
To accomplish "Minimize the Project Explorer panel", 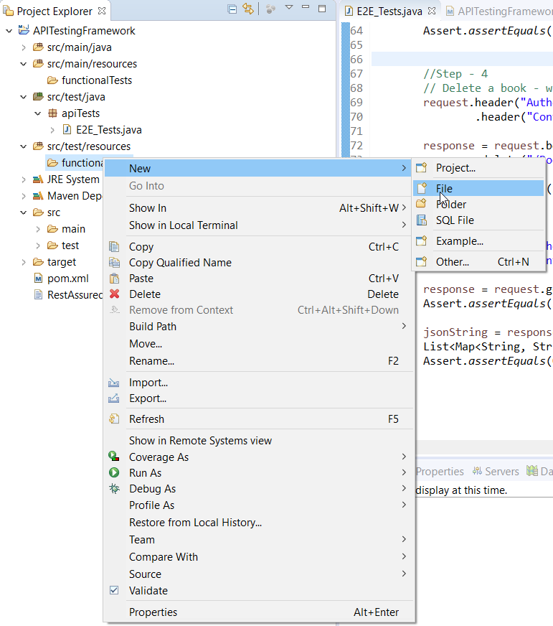I will tap(306, 7).
